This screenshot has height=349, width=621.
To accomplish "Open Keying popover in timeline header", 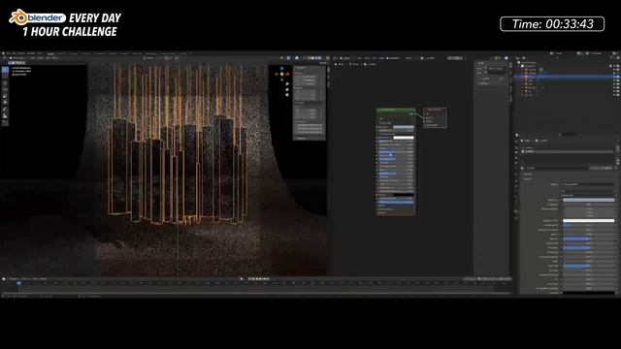I will [x=25, y=279].
